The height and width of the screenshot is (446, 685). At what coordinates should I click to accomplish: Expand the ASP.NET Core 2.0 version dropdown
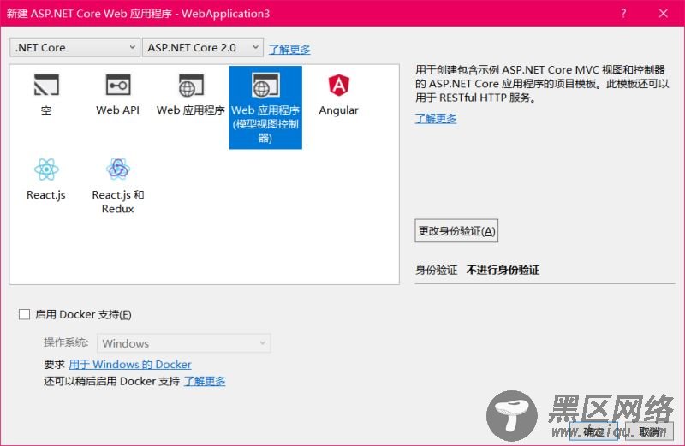pos(203,47)
